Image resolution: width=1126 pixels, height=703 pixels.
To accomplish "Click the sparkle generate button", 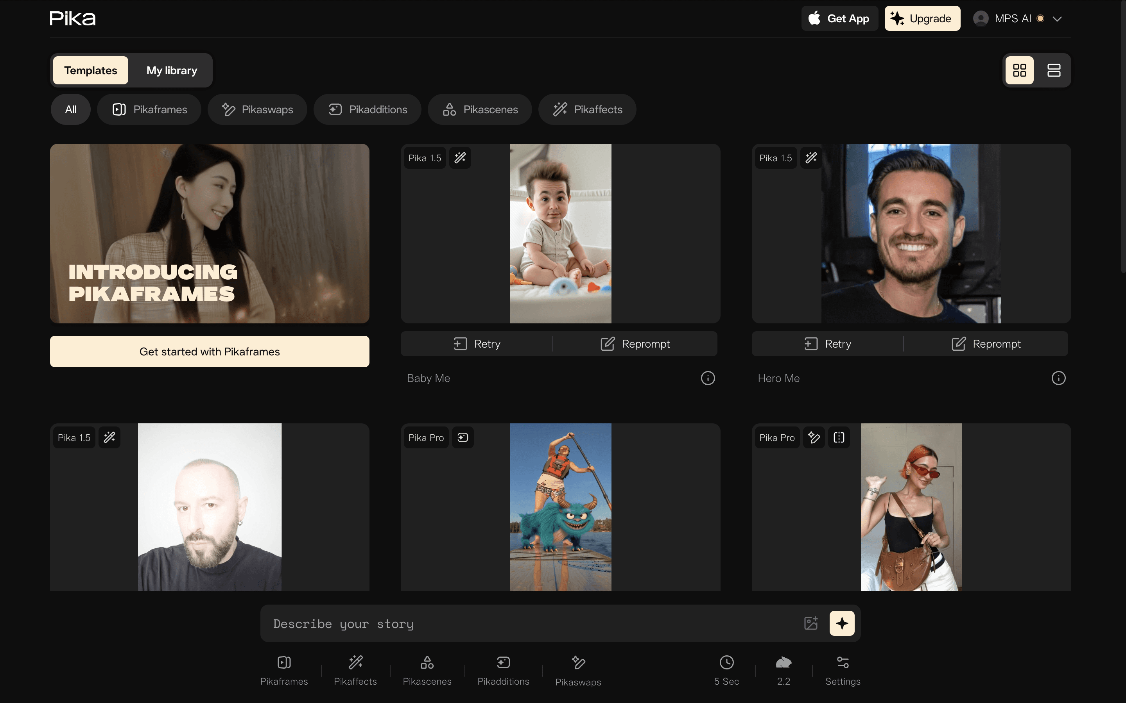I will click(842, 623).
